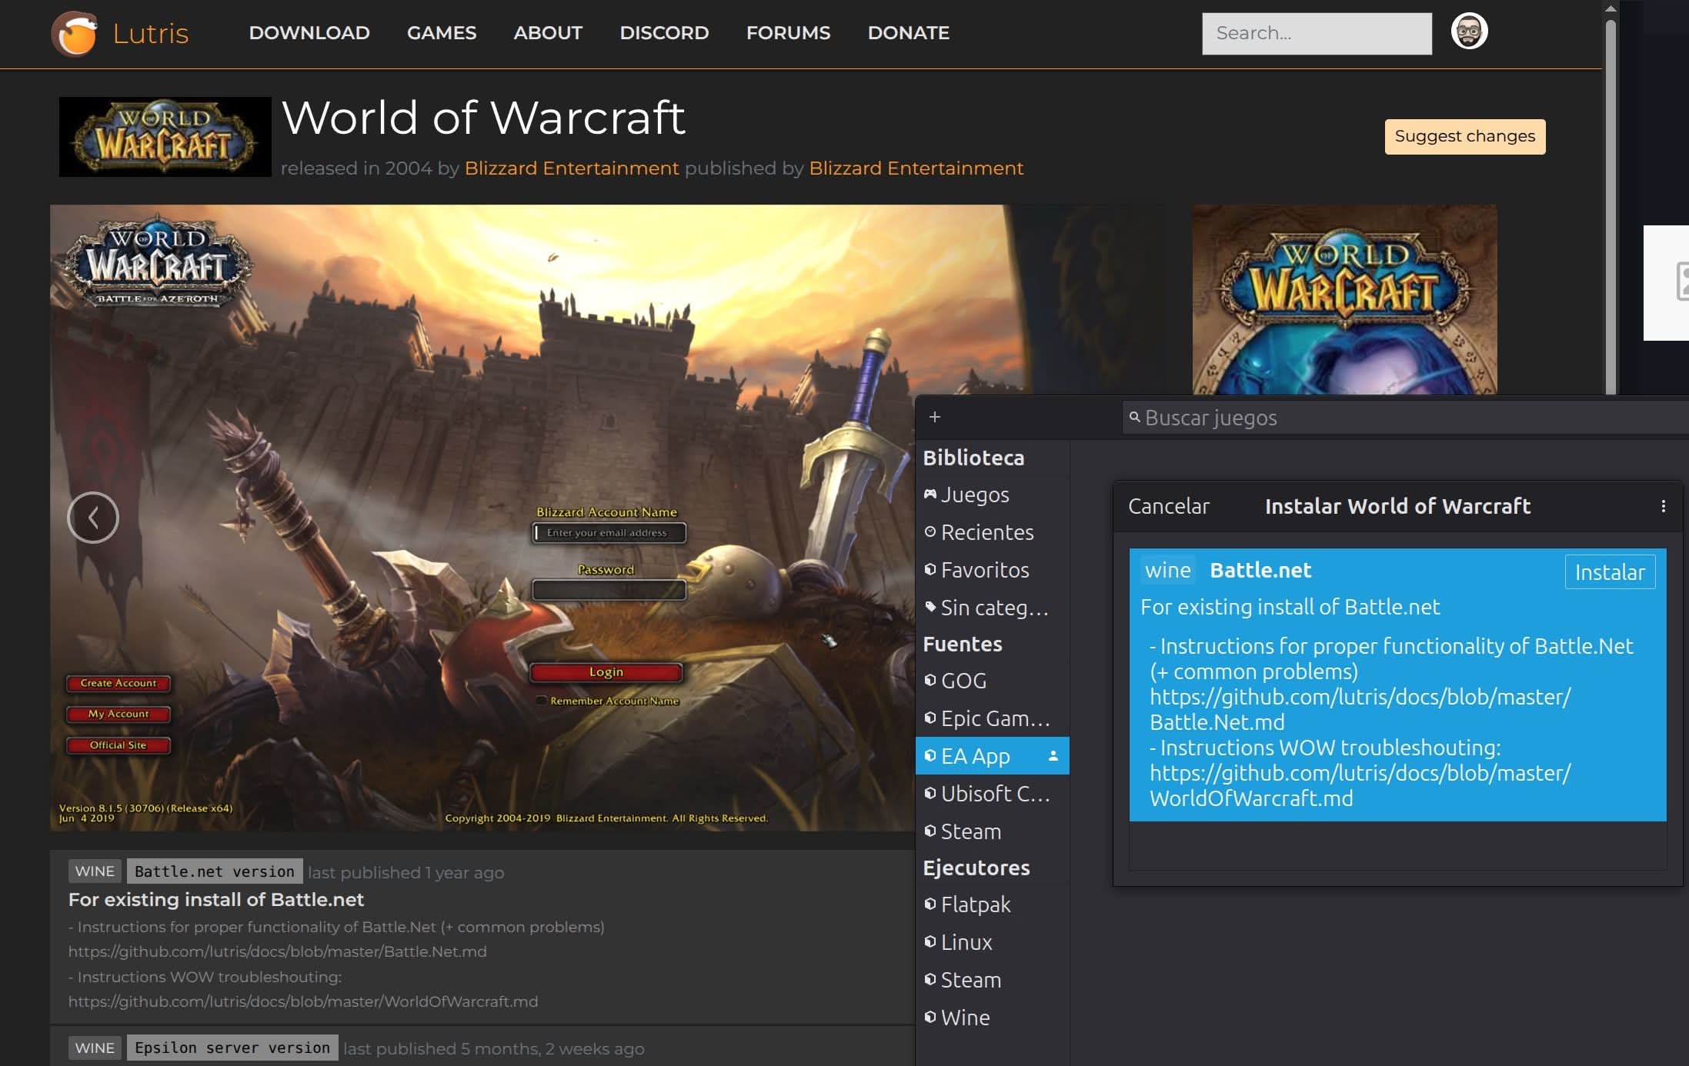This screenshot has height=1066, width=1689.
Task: Open the user avatar profile icon
Action: (x=1468, y=32)
